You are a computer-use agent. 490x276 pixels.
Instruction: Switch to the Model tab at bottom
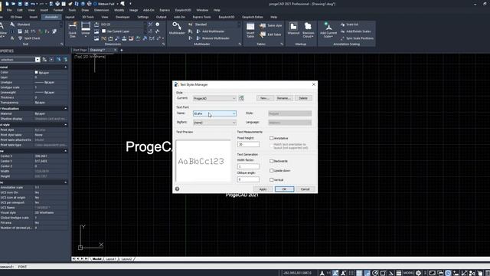[97, 259]
